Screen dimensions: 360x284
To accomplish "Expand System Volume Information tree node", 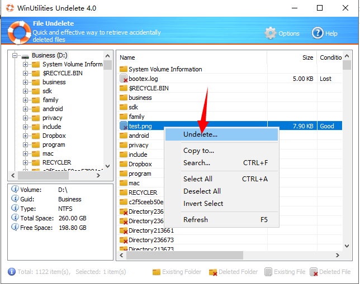I will (26, 64).
